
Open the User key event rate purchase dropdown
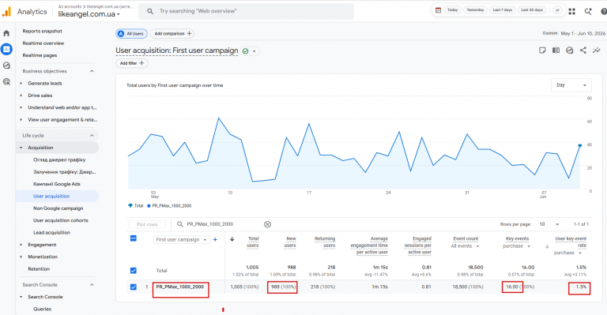pyautogui.click(x=568, y=253)
